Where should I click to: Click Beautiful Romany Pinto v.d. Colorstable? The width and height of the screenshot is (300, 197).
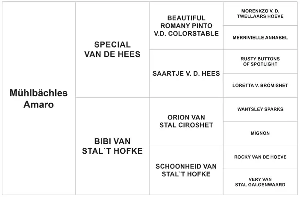click(186, 26)
